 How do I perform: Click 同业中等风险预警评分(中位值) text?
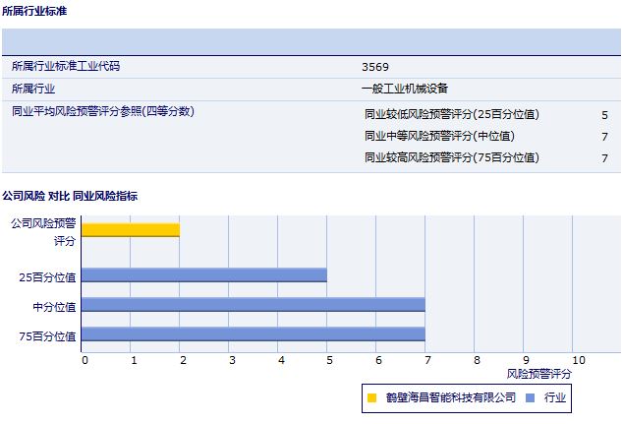pyautogui.click(x=439, y=136)
